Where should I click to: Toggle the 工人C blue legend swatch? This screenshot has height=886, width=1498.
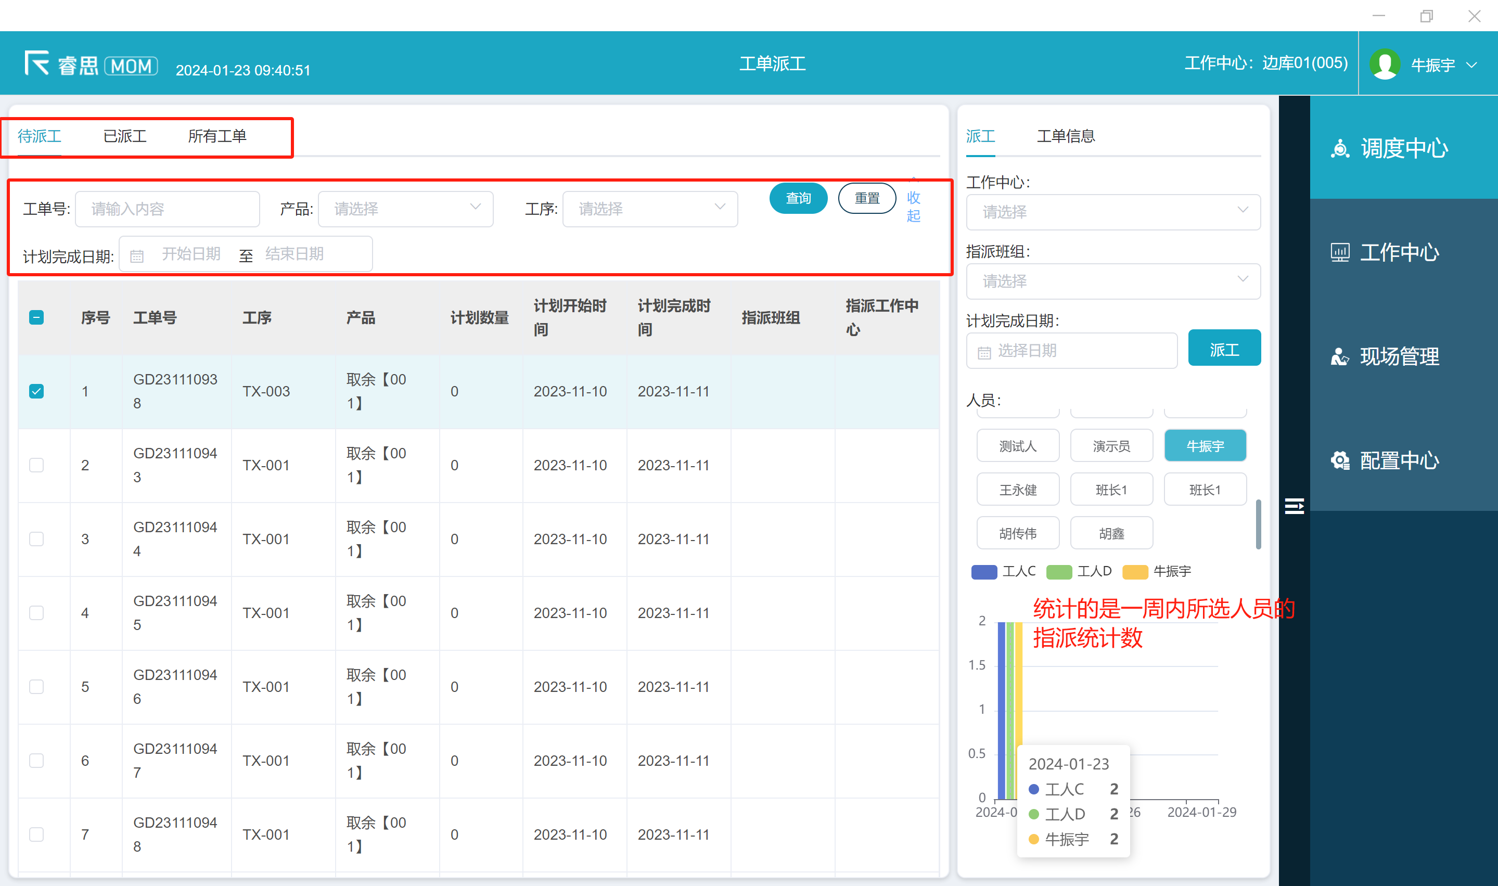pos(984,572)
